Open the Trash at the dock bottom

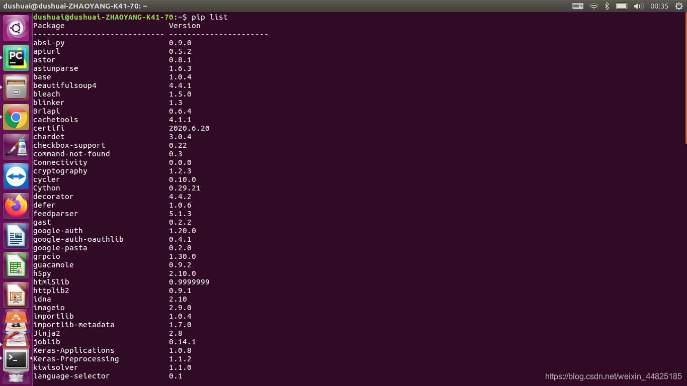tap(16, 377)
